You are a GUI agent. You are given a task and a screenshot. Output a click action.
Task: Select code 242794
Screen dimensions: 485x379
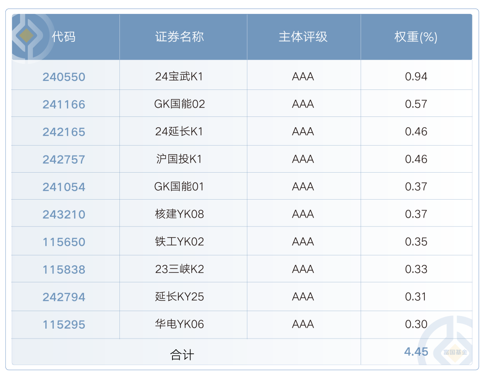point(64,297)
